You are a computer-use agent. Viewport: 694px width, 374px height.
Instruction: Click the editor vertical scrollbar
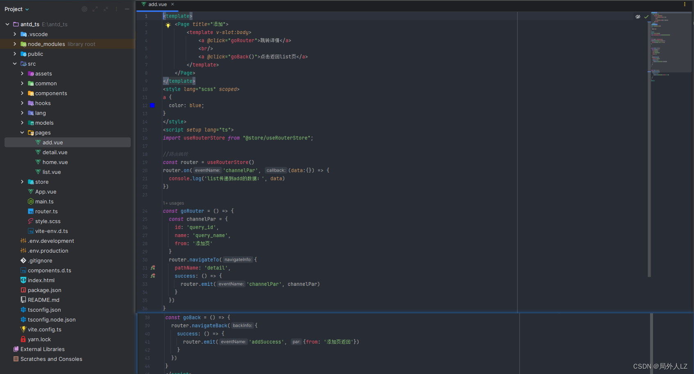pyautogui.click(x=649, y=150)
